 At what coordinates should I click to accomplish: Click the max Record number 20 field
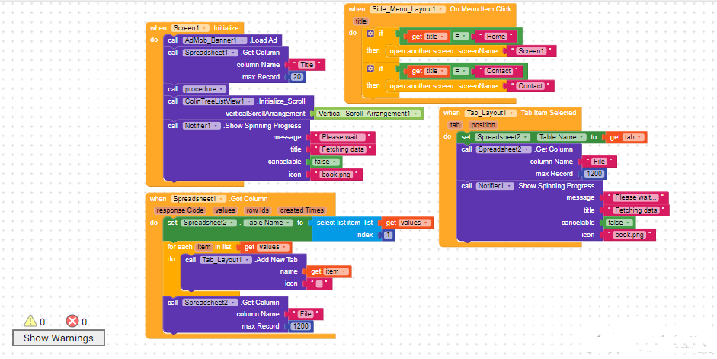point(297,77)
